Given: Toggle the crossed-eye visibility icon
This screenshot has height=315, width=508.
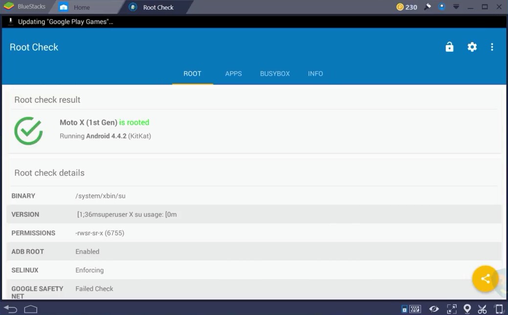Looking at the screenshot, I should tap(434, 309).
